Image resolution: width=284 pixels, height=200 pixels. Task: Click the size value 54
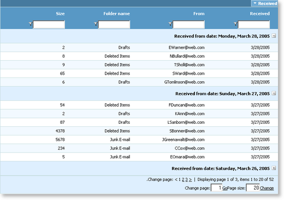(62, 105)
